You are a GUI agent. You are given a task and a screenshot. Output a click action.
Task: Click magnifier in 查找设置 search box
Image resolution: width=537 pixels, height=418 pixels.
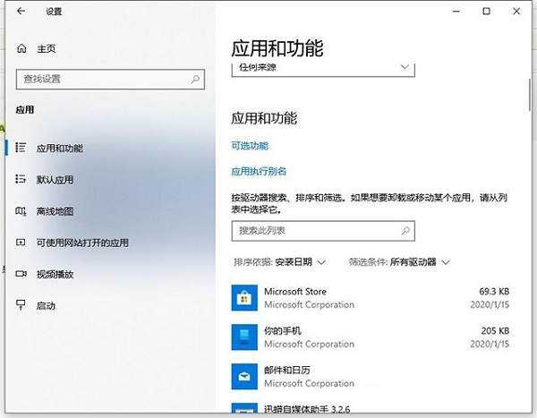coord(195,79)
